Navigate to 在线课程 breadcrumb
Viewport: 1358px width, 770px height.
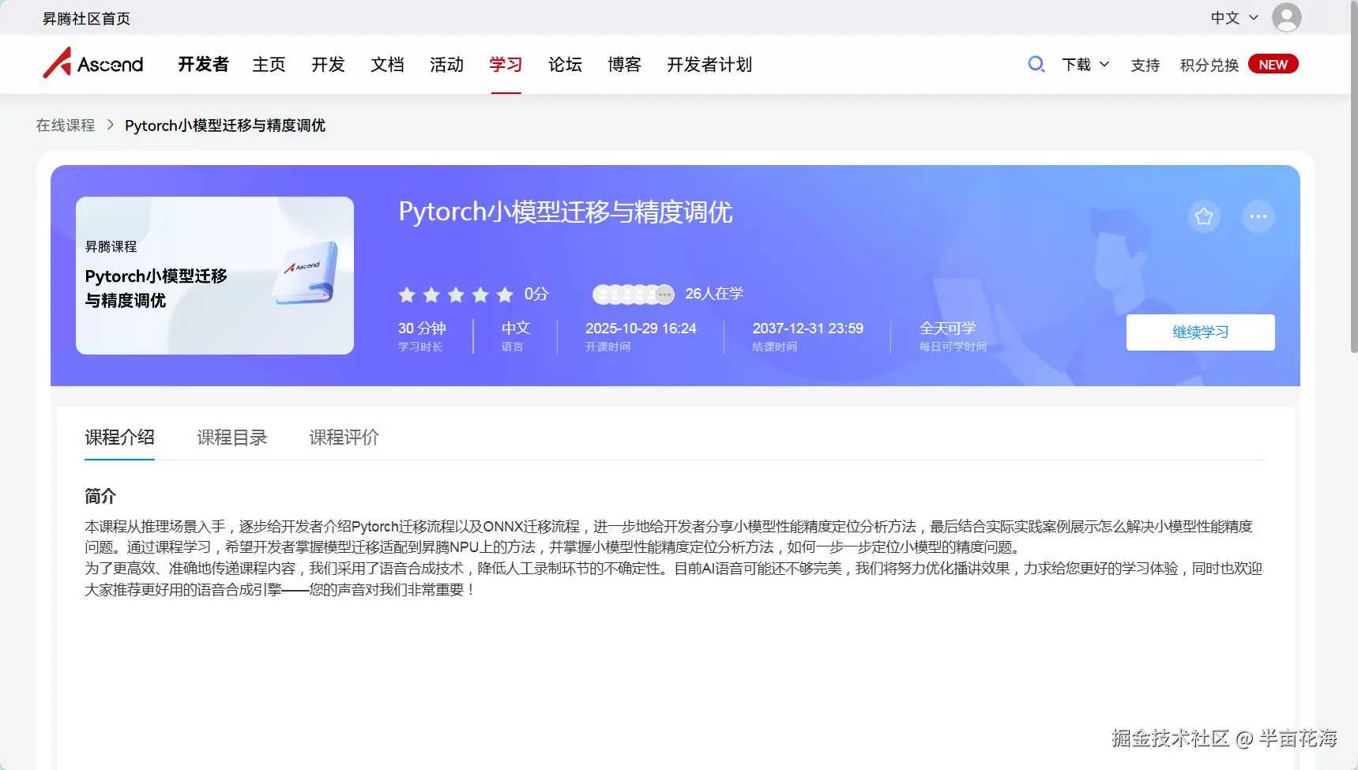65,126
